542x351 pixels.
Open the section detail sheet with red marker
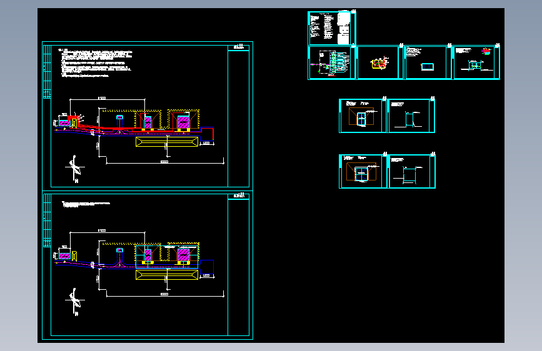[476, 62]
